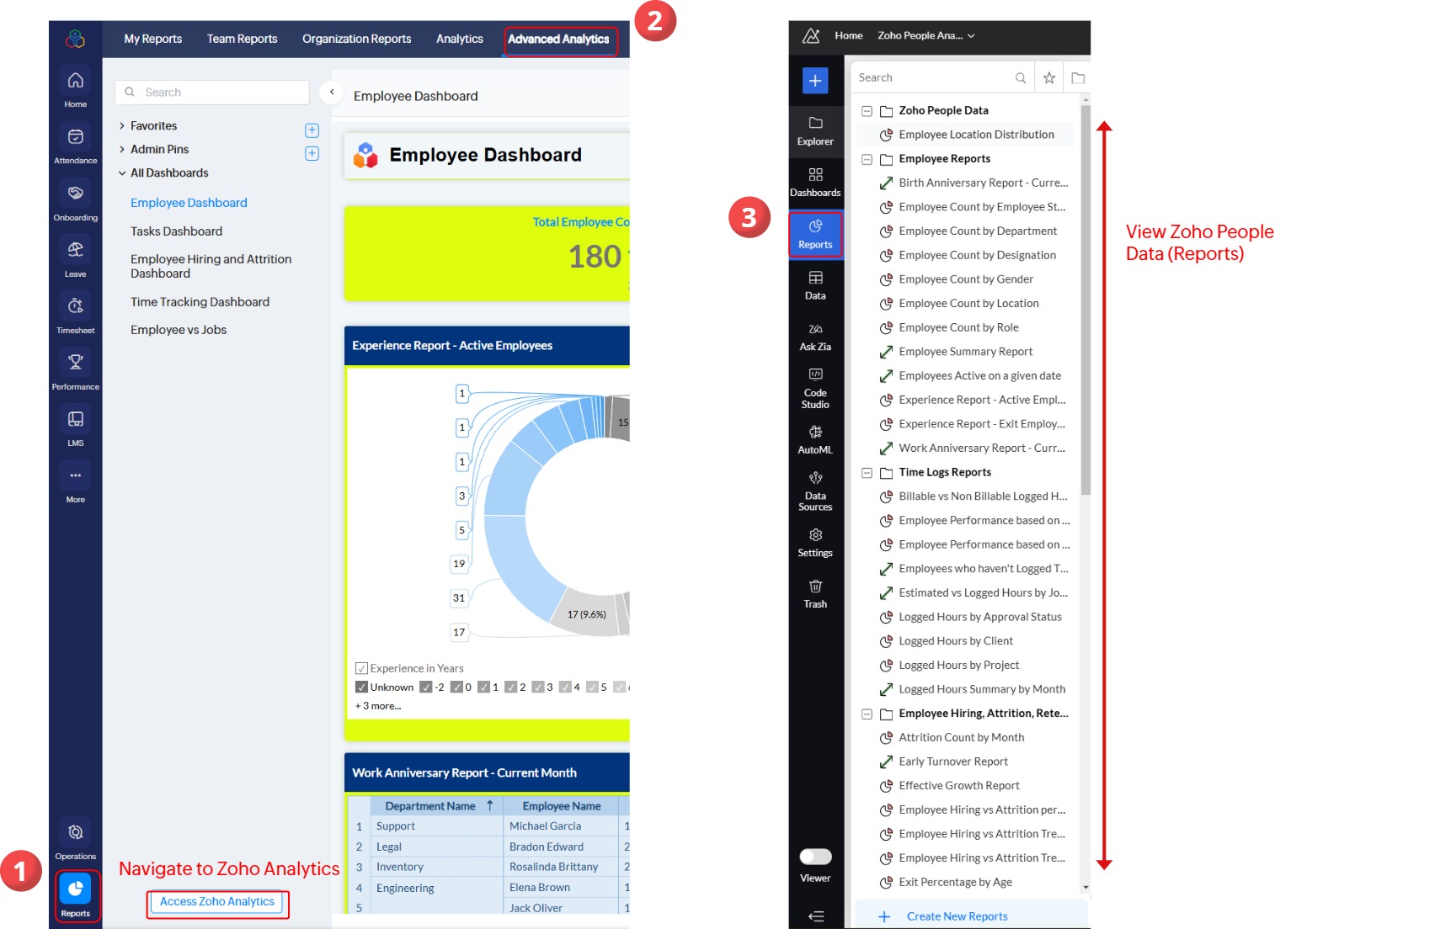Collapse the Zoho People Data folder

[x=867, y=111]
